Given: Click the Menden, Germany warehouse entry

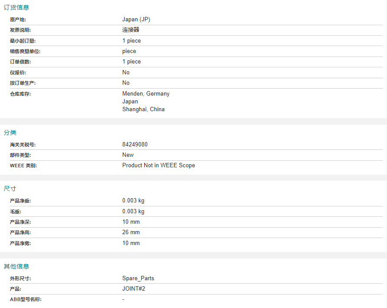Looking at the screenshot, I should point(146,93).
